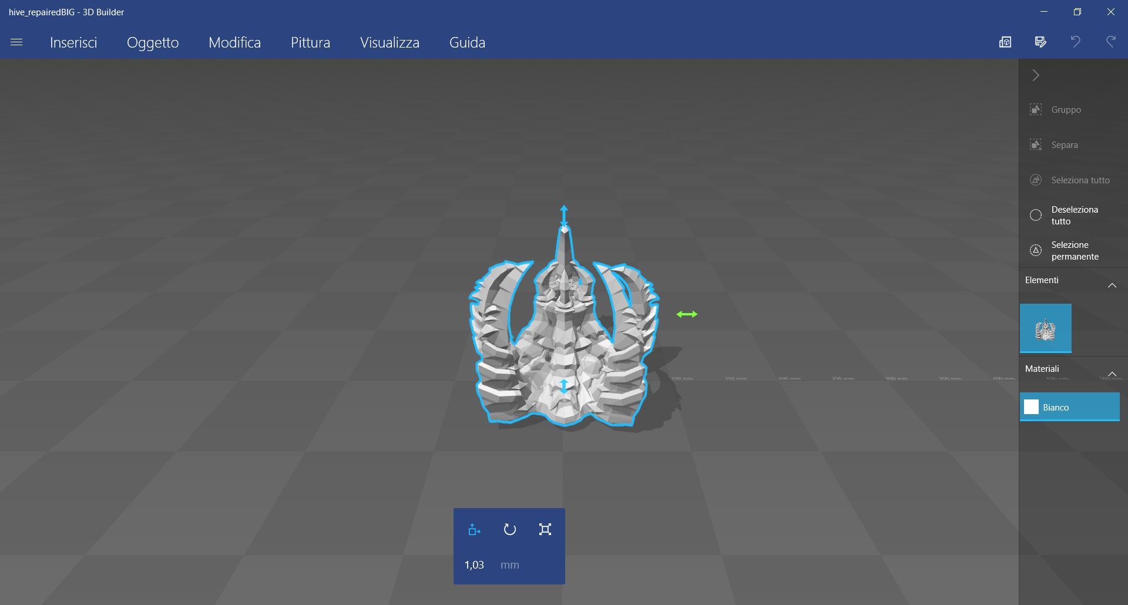
Task: Click the blue elevation arrow on model base
Action: click(x=563, y=386)
